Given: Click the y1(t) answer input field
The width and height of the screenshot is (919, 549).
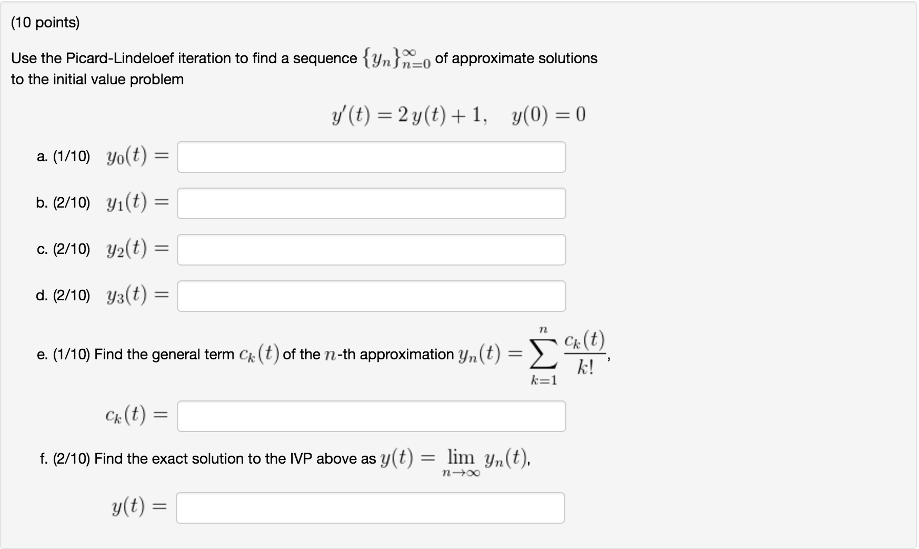Looking at the screenshot, I should [x=371, y=203].
